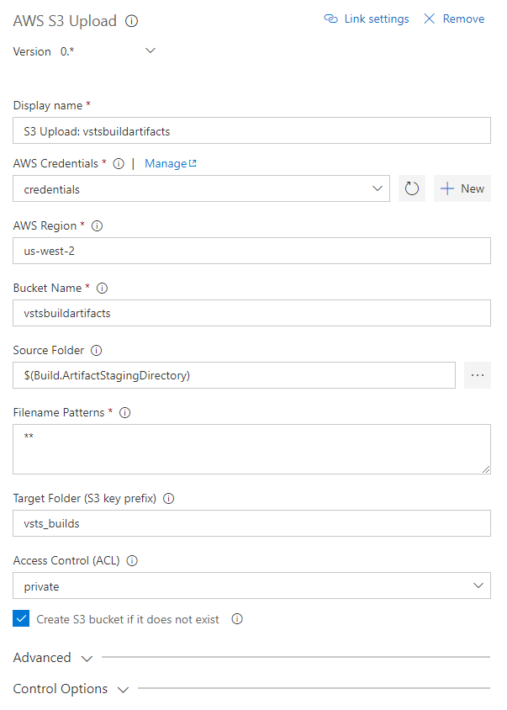Click the Filename Patterns info icon
The image size is (507, 710).
(x=125, y=412)
